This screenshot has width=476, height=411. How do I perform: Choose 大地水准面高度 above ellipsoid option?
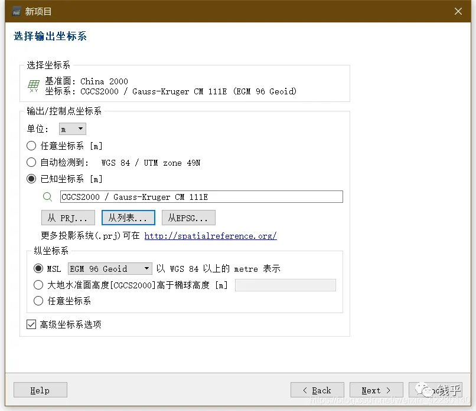click(x=38, y=285)
